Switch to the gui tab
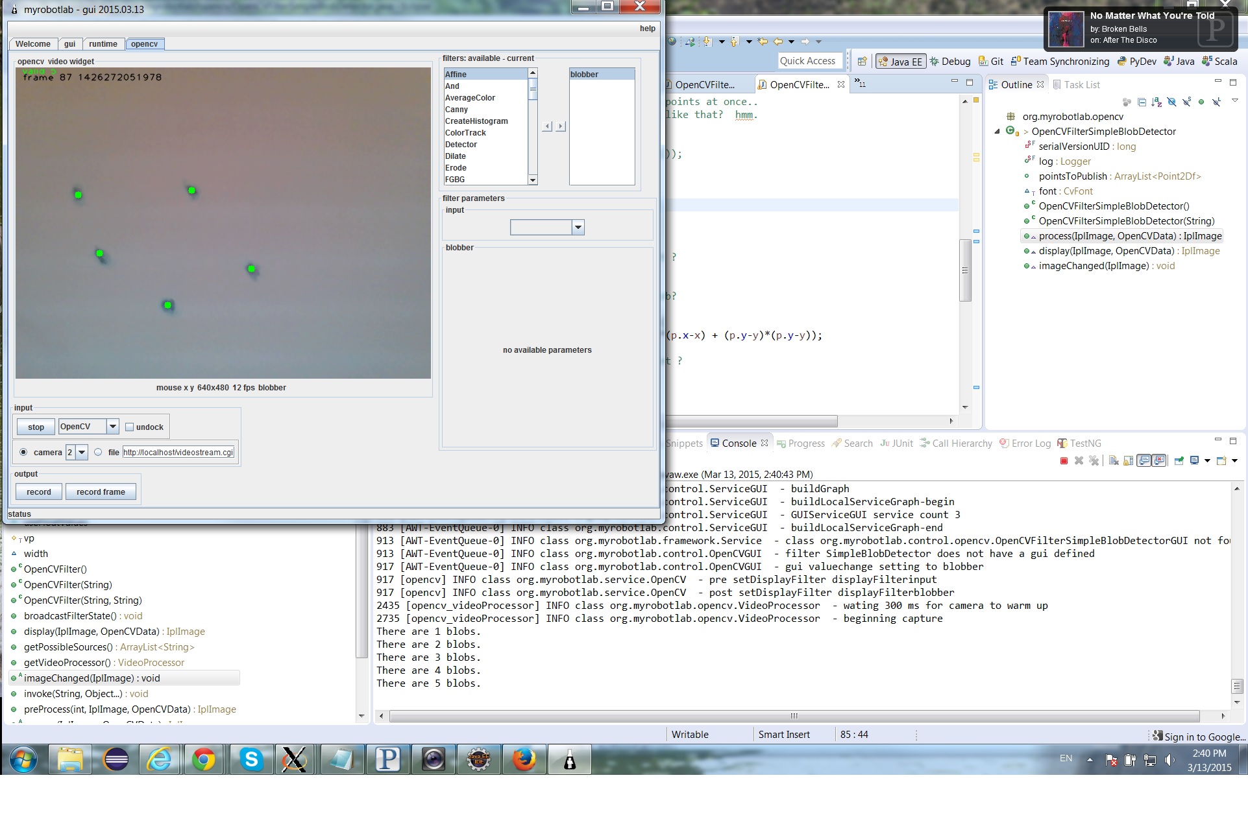Image resolution: width=1248 pixels, height=830 pixels. 69,44
